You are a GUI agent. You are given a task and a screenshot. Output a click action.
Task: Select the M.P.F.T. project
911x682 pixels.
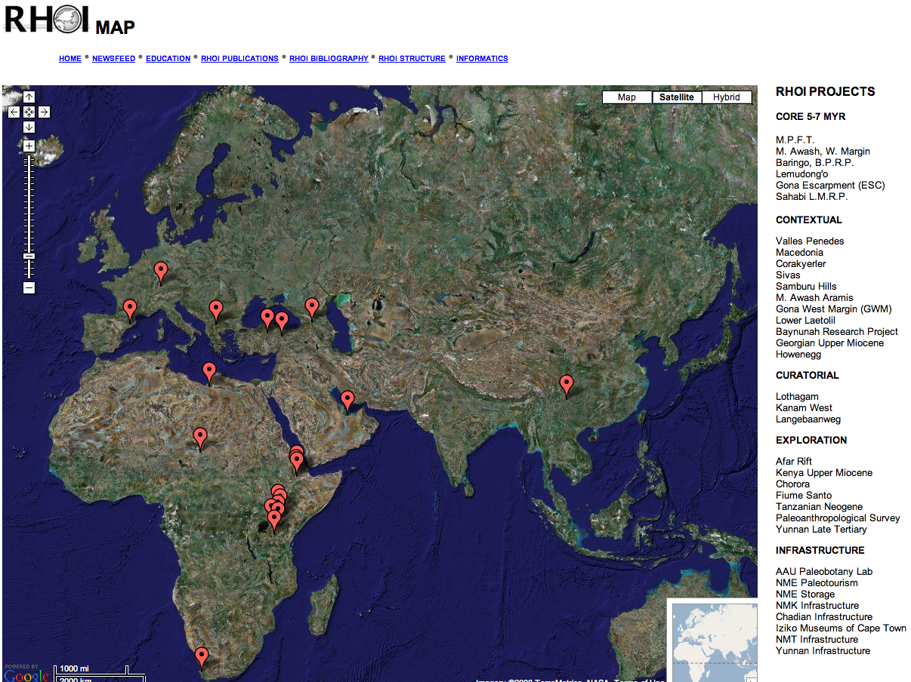click(x=795, y=140)
